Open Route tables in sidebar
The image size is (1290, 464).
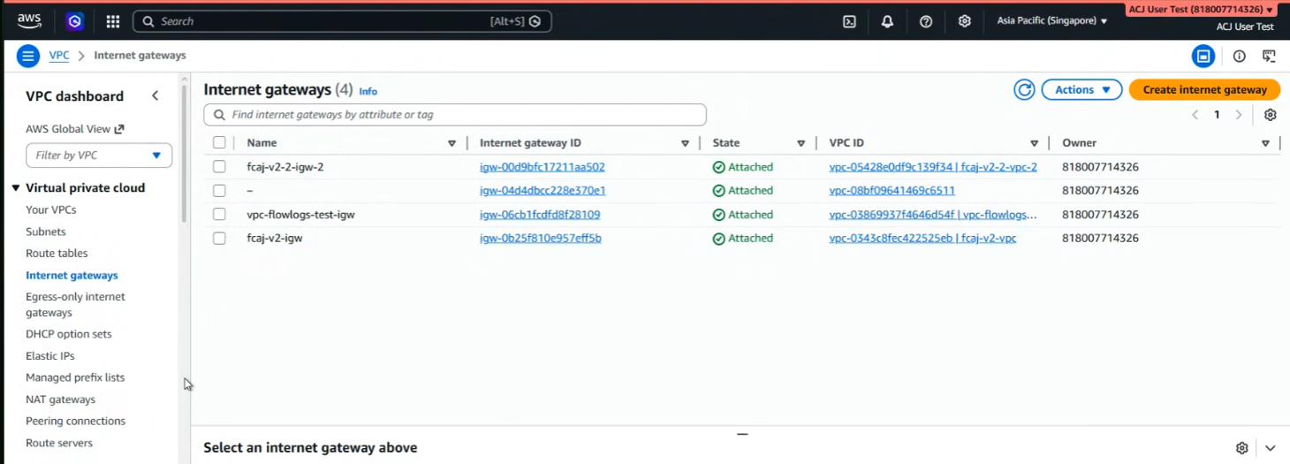57,254
